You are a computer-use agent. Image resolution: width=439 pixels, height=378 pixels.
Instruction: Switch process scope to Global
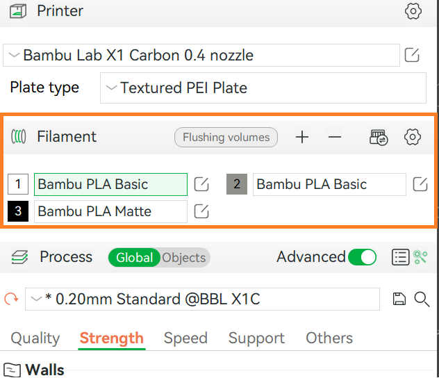[x=134, y=257]
